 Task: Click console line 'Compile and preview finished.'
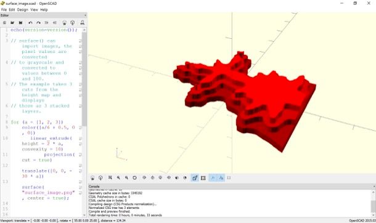point(109,211)
